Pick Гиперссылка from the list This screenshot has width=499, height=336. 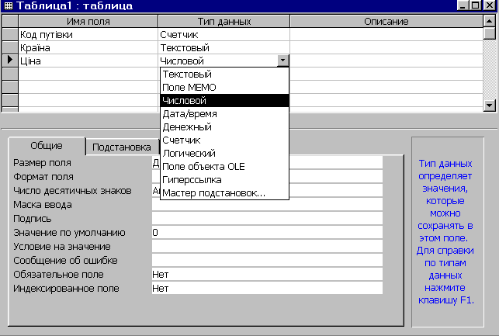(x=225, y=180)
